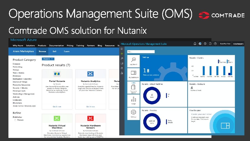Click the Find search field in OMS

point(141,52)
